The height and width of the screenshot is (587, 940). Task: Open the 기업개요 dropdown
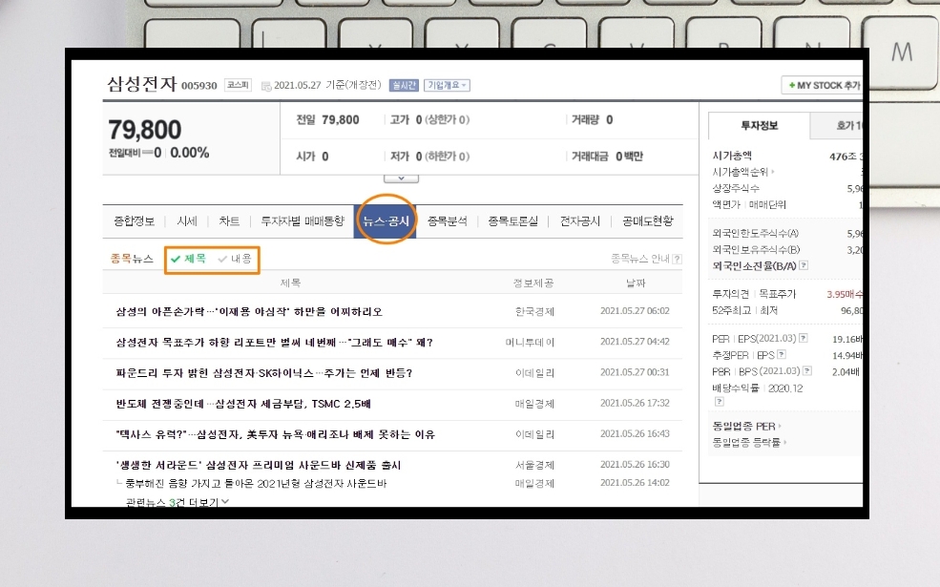pyautogui.click(x=447, y=85)
